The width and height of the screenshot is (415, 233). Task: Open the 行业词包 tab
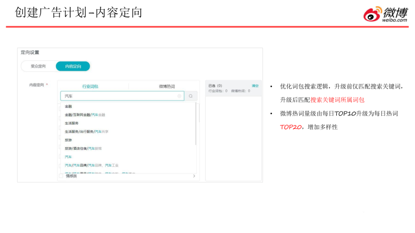click(90, 87)
